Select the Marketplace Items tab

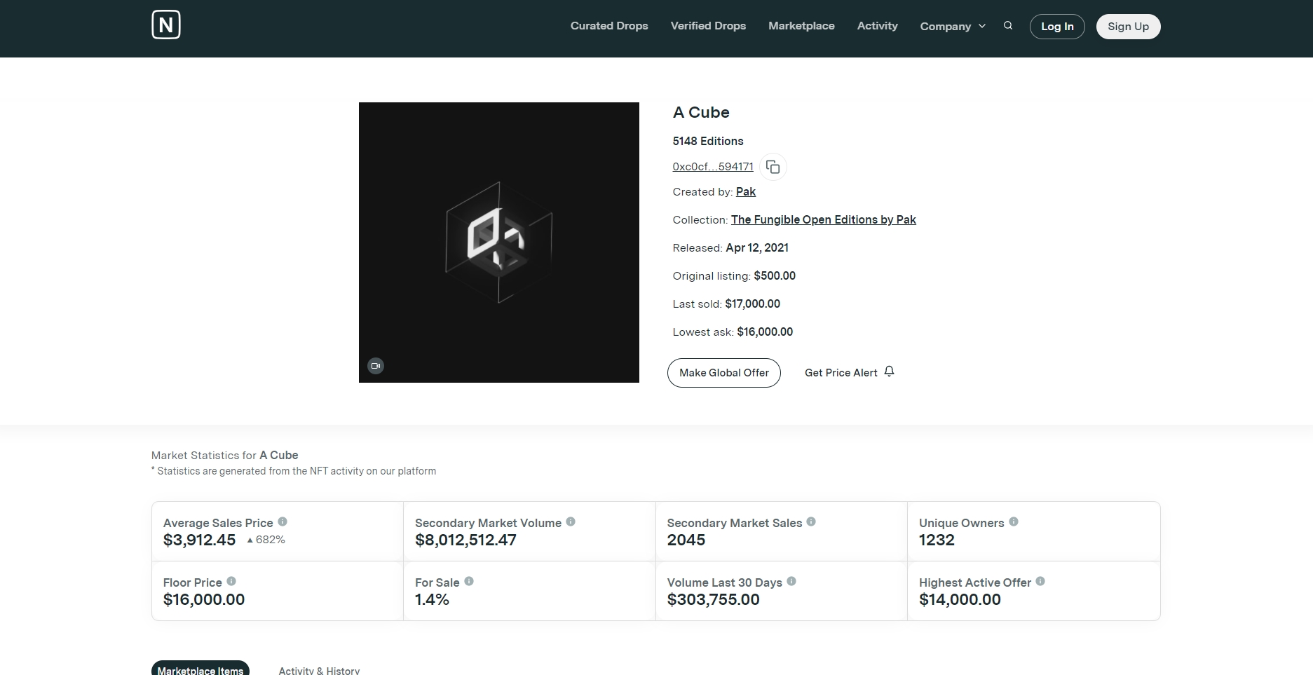[200, 669]
